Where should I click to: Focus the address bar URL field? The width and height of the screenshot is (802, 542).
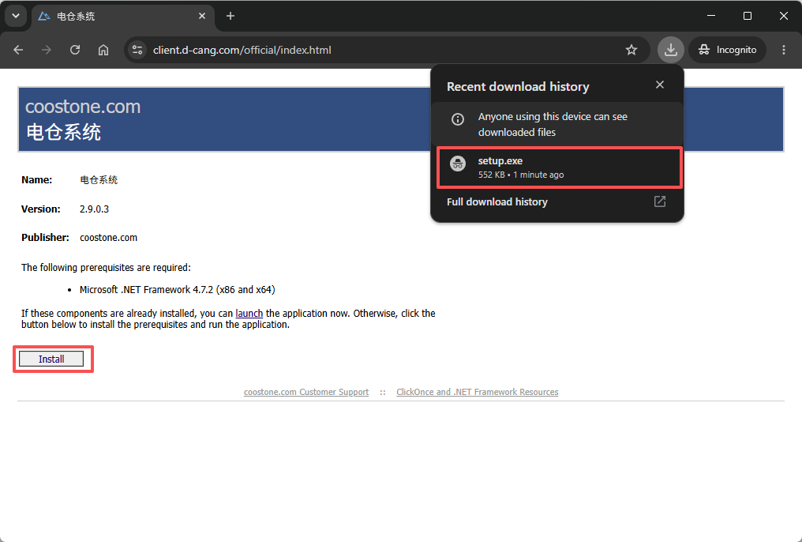(x=388, y=50)
